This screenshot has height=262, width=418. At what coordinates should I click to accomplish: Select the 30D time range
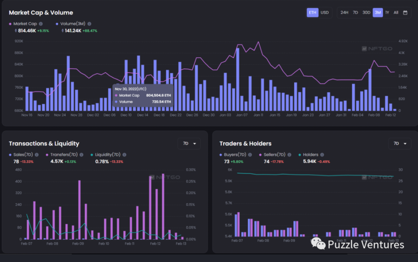[366, 12]
